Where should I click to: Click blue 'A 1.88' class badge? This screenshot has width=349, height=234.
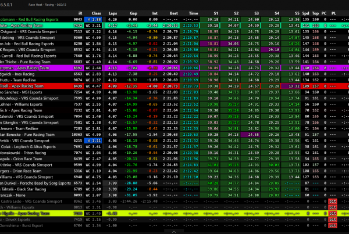tap(93, 20)
